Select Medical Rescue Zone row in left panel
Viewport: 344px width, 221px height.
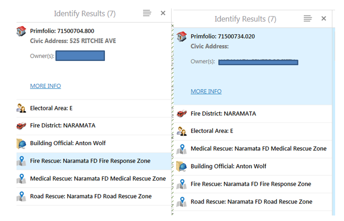(x=94, y=179)
